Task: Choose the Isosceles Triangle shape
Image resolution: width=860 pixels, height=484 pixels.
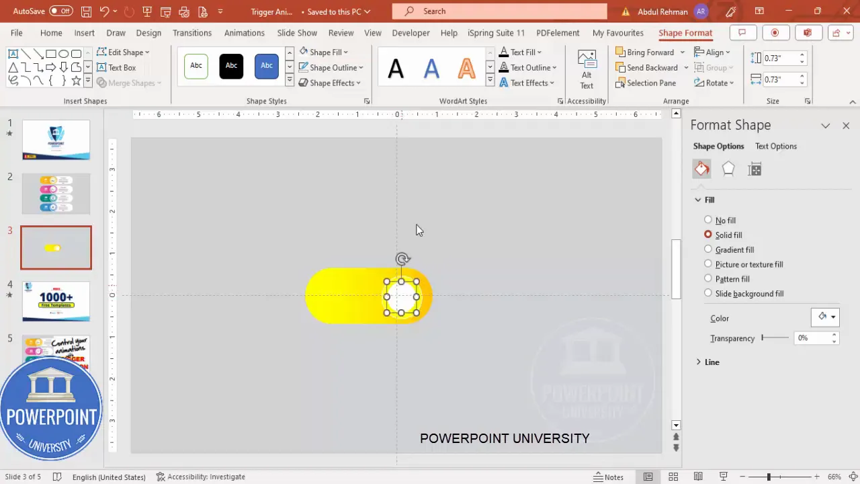Action: [x=13, y=67]
